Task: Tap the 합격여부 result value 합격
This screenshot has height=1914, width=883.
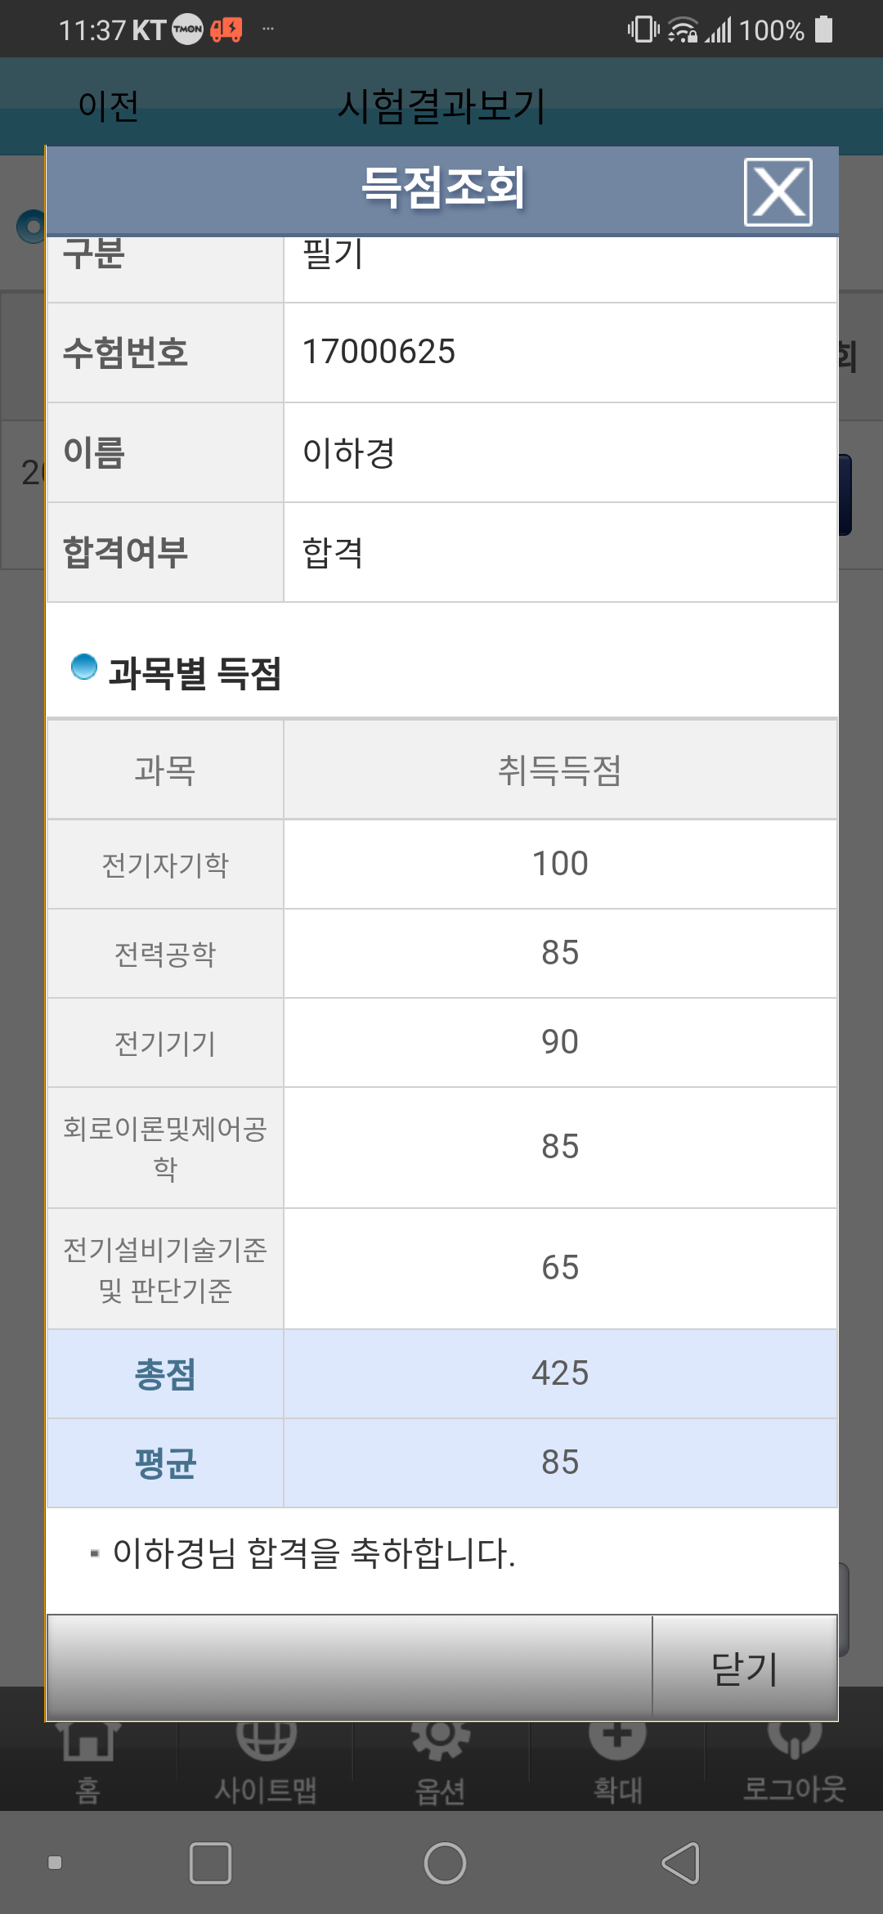Action: coord(333,553)
